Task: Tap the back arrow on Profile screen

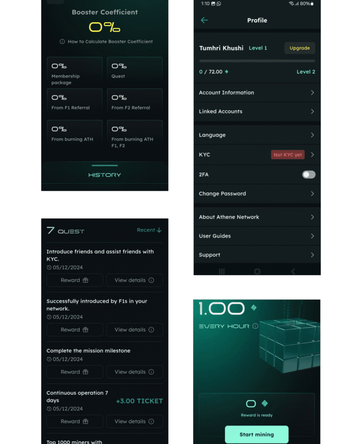Action: coord(204,20)
